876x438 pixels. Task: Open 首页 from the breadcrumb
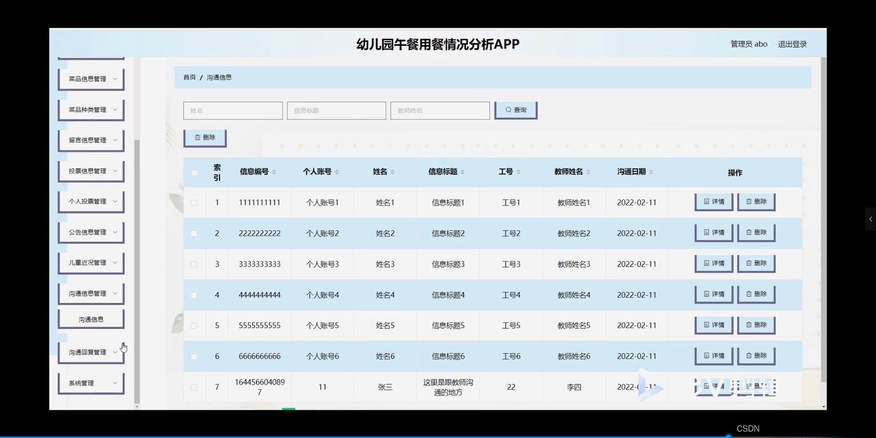tap(189, 77)
